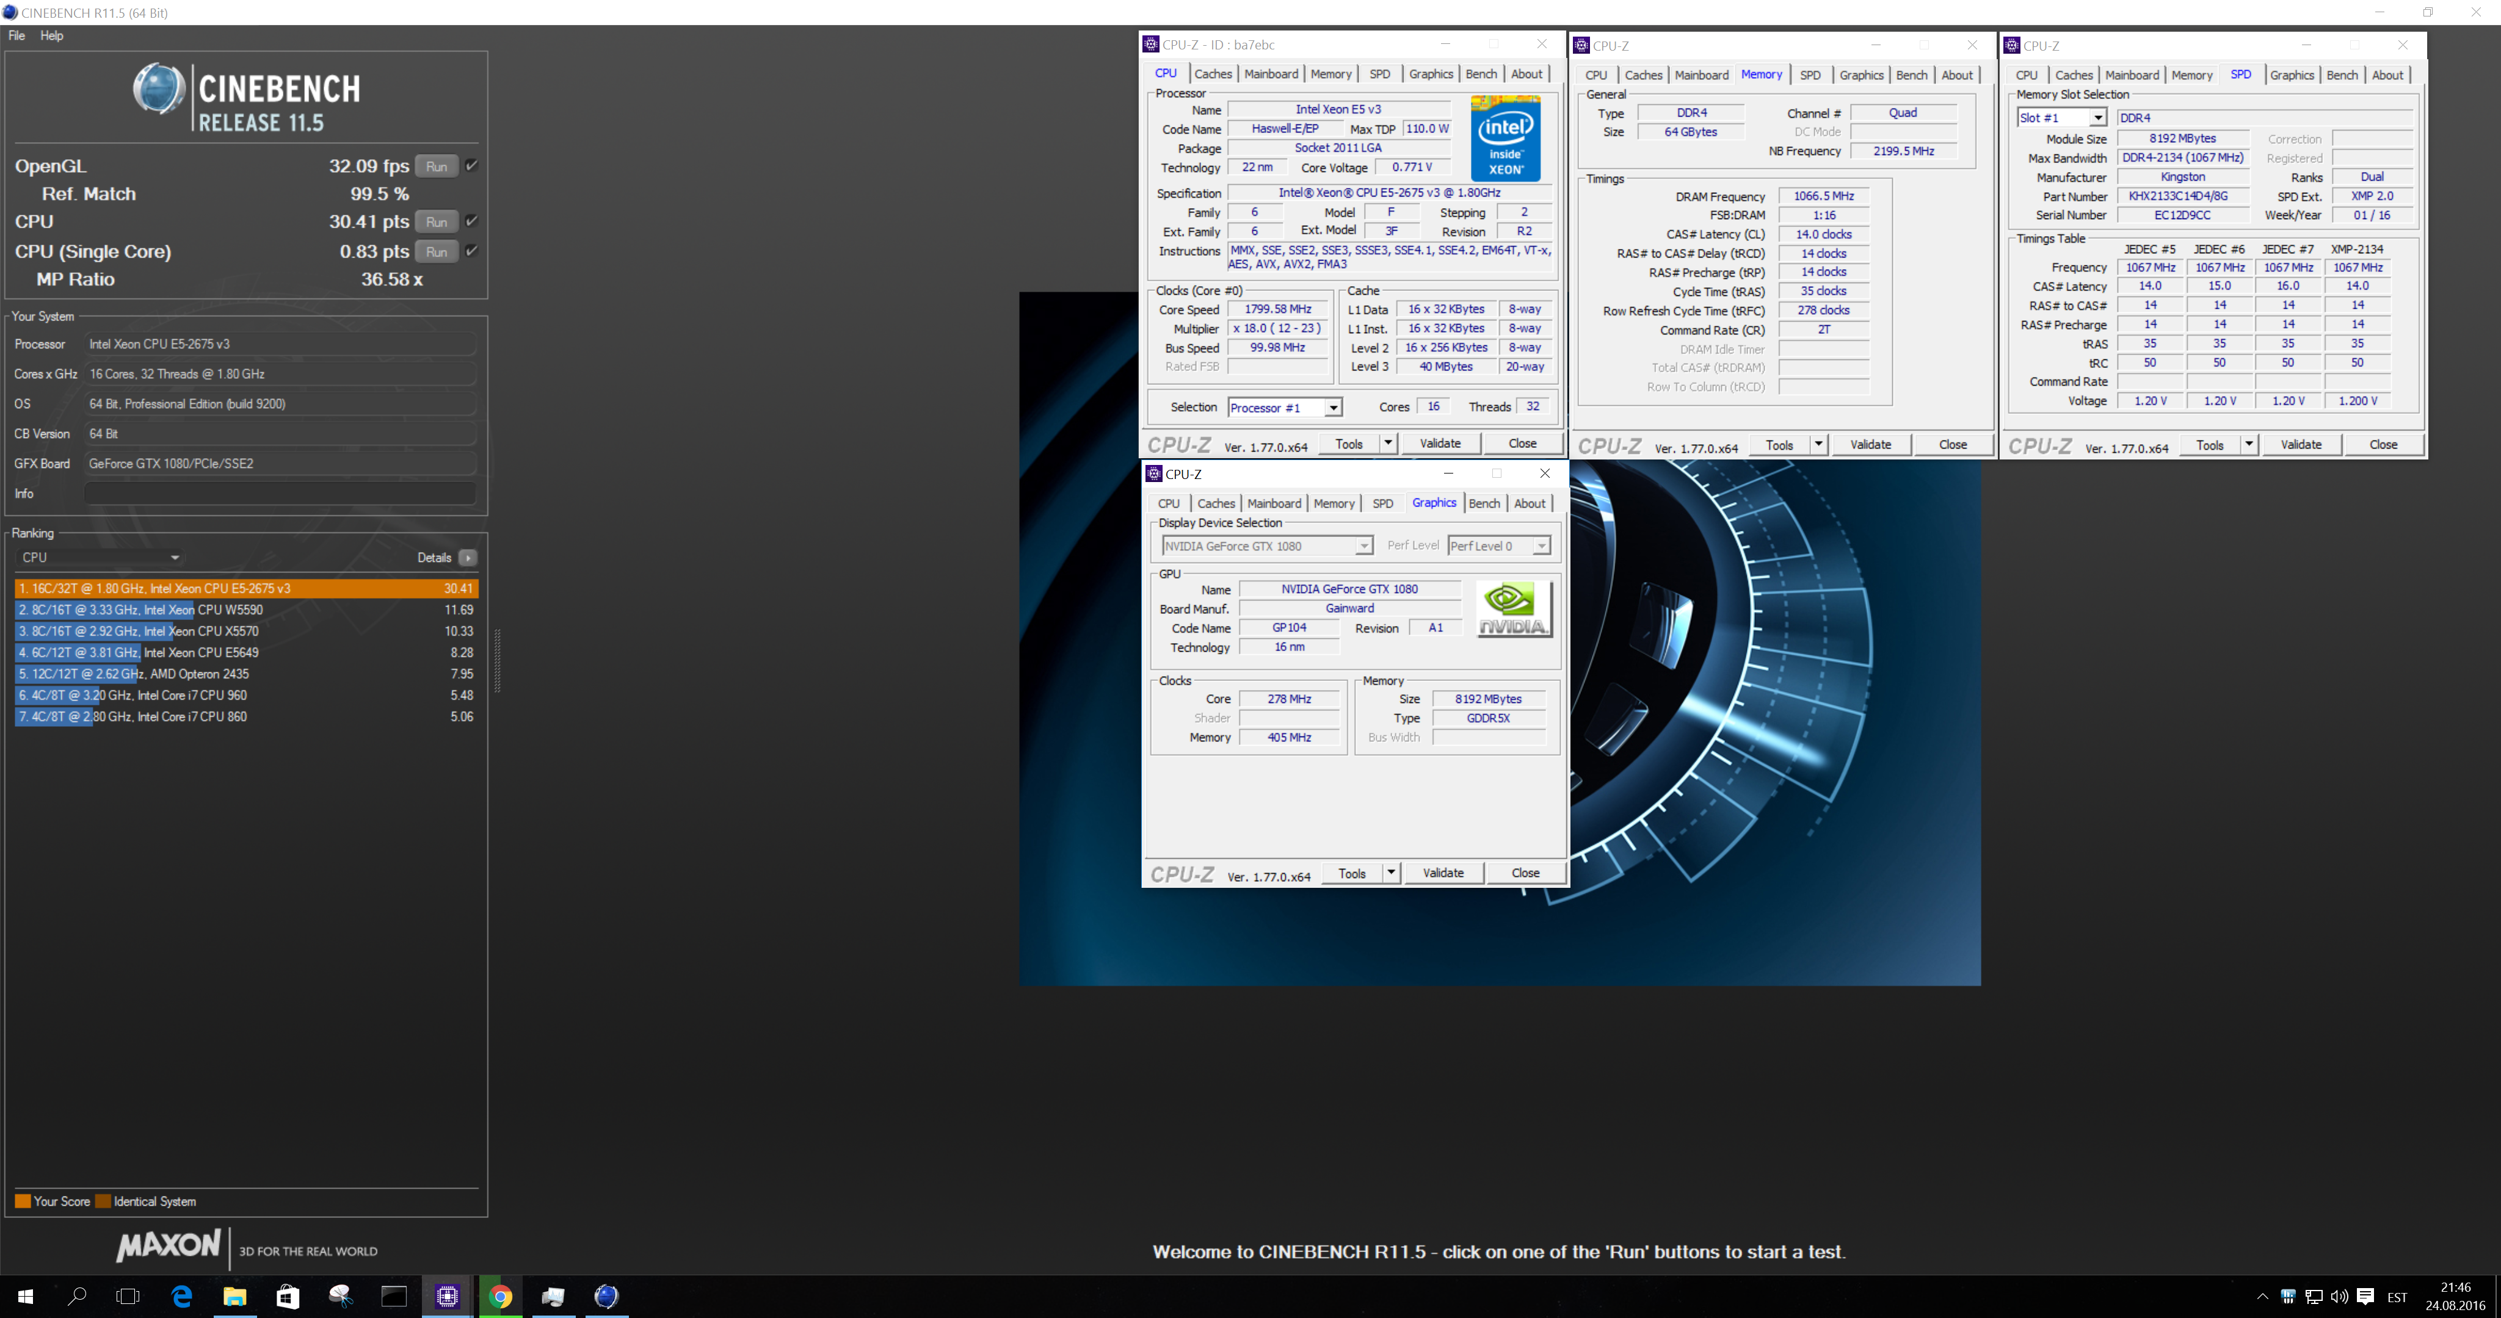This screenshot has height=1318, width=2501.
Task: Switch to Caches tab in CPU-Z ID ba7ebc window
Action: 1213,74
